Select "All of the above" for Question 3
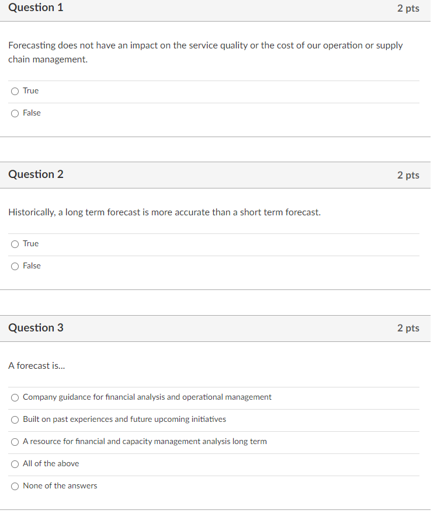This screenshot has width=444, height=524. tap(15, 464)
